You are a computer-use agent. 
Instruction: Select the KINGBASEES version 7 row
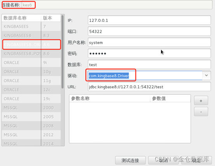[x=31, y=26]
